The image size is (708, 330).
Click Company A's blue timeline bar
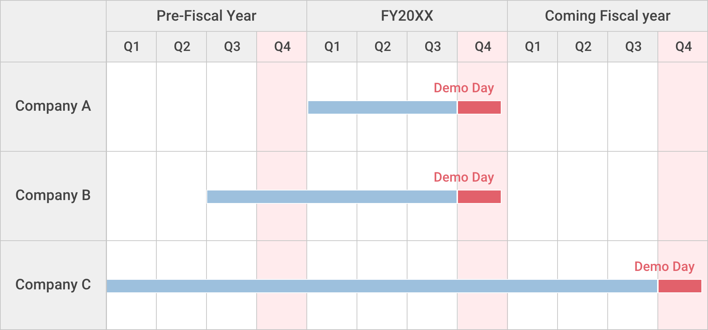pos(382,107)
